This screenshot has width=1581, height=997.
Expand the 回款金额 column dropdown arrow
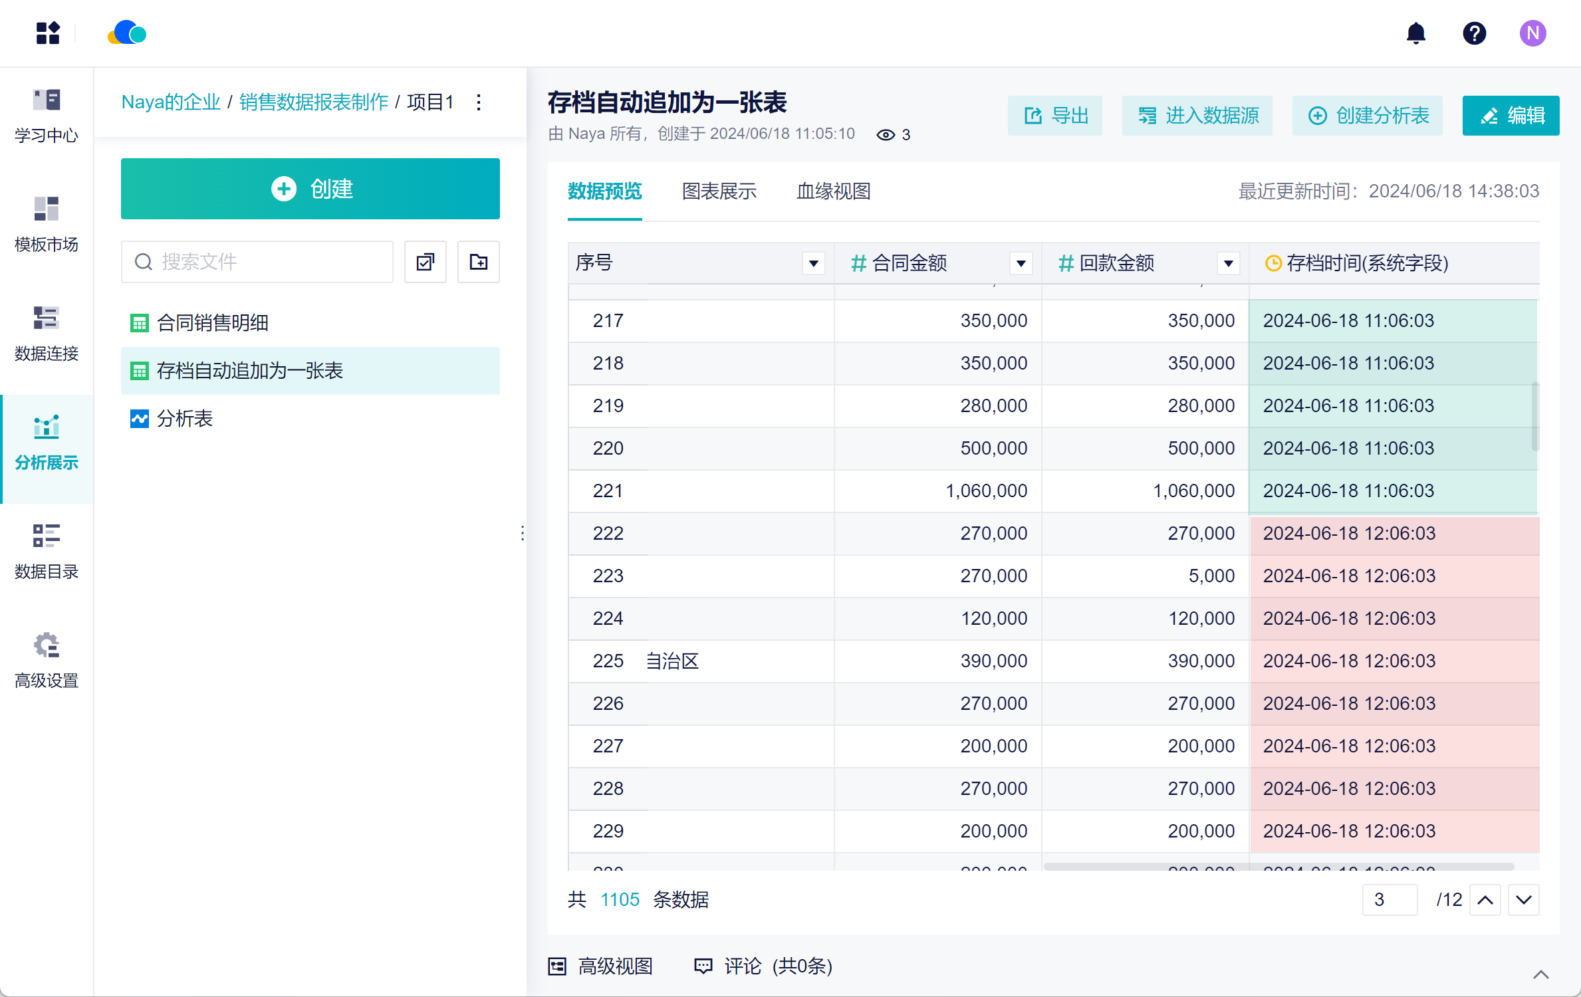click(1228, 263)
